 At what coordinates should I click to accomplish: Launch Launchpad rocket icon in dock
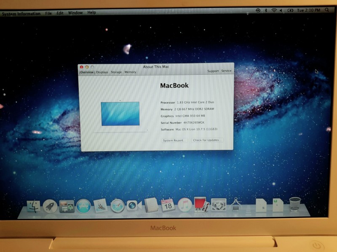tap(50, 206)
